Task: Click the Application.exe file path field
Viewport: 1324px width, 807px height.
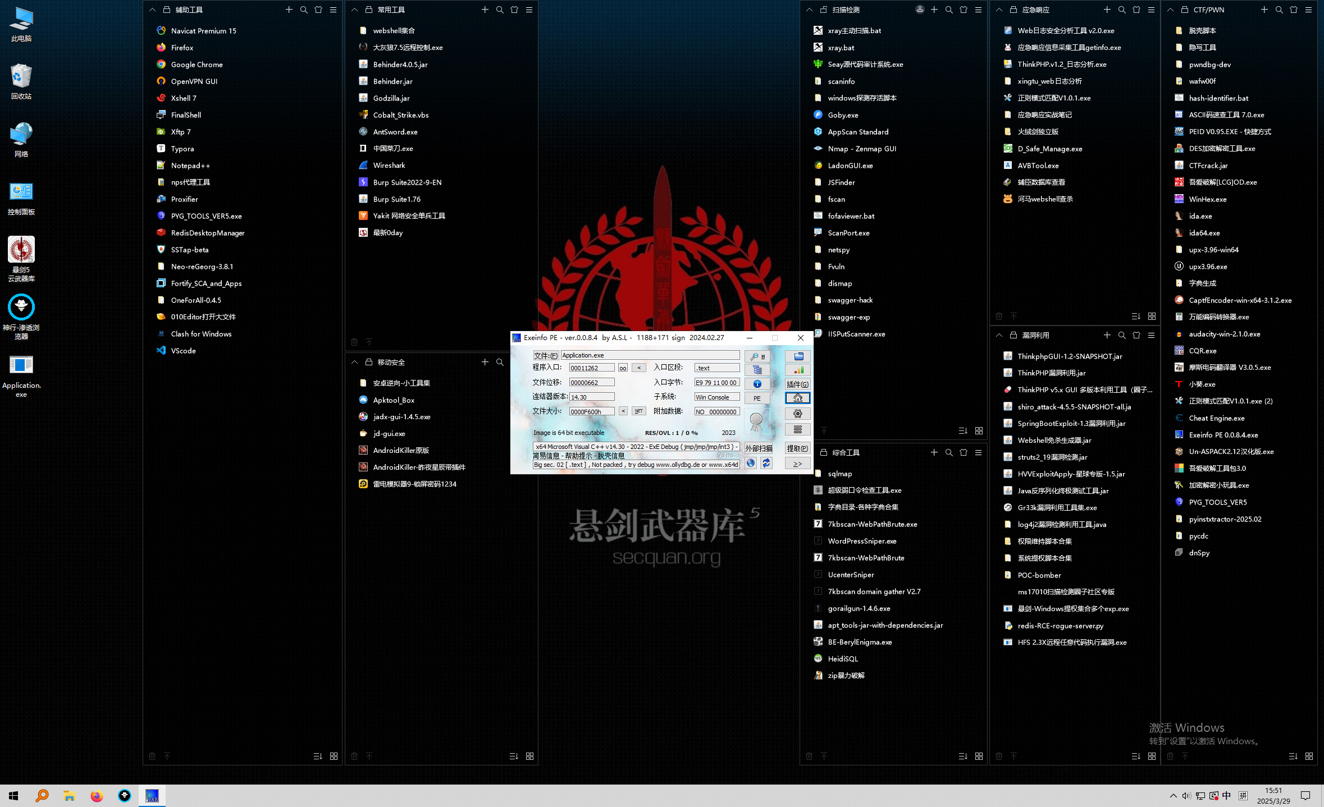Action: point(650,355)
